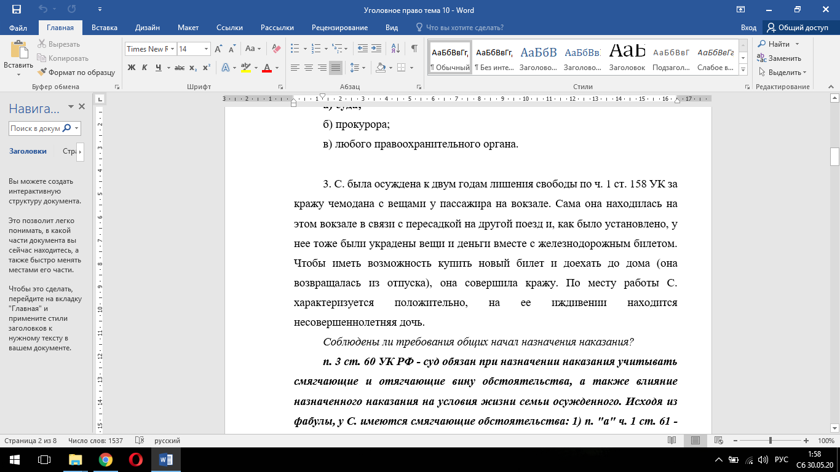Click the Save icon in the title bar
Viewport: 840px width, 472px height.
[x=17, y=10]
